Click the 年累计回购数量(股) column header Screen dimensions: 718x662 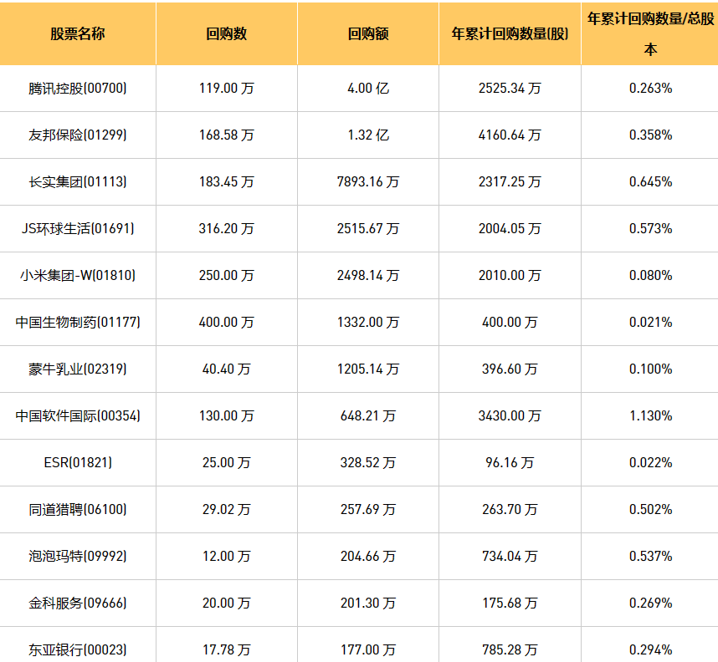tap(510, 33)
